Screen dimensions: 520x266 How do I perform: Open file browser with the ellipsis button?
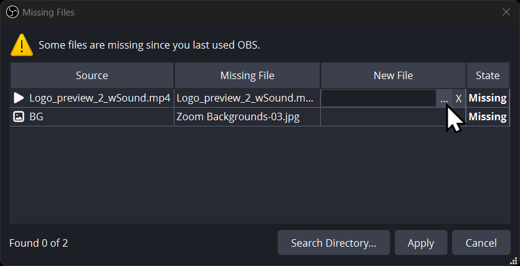[x=444, y=98]
